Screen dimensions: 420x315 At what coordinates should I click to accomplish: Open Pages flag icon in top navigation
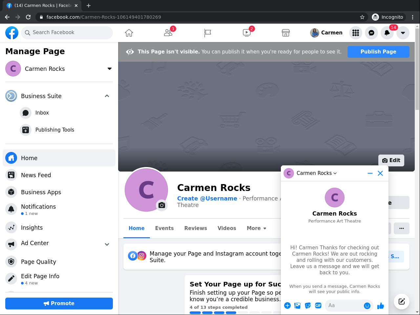[207, 33]
